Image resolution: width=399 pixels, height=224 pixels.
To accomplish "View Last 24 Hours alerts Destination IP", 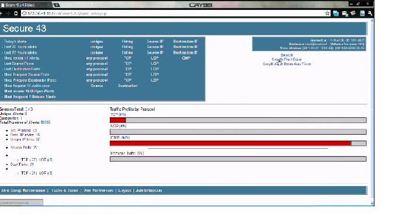I will (x=185, y=47).
